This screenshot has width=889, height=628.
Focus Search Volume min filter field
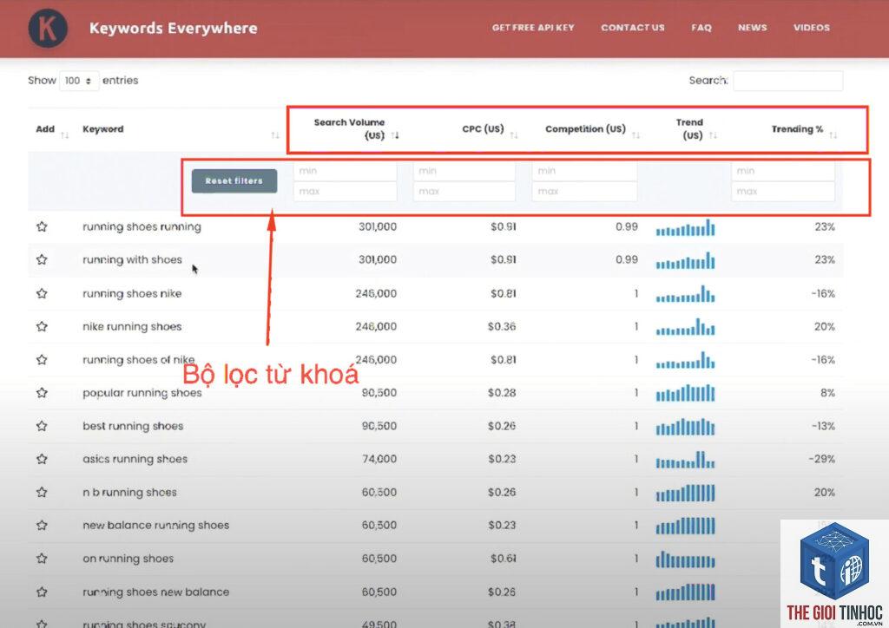tap(345, 171)
